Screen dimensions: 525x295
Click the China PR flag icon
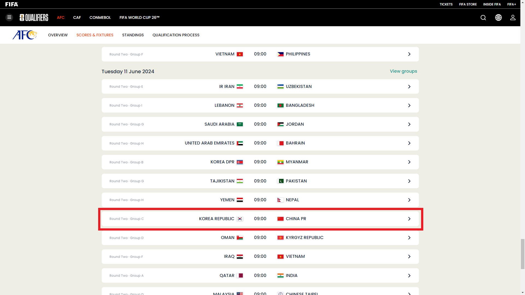tap(280, 219)
